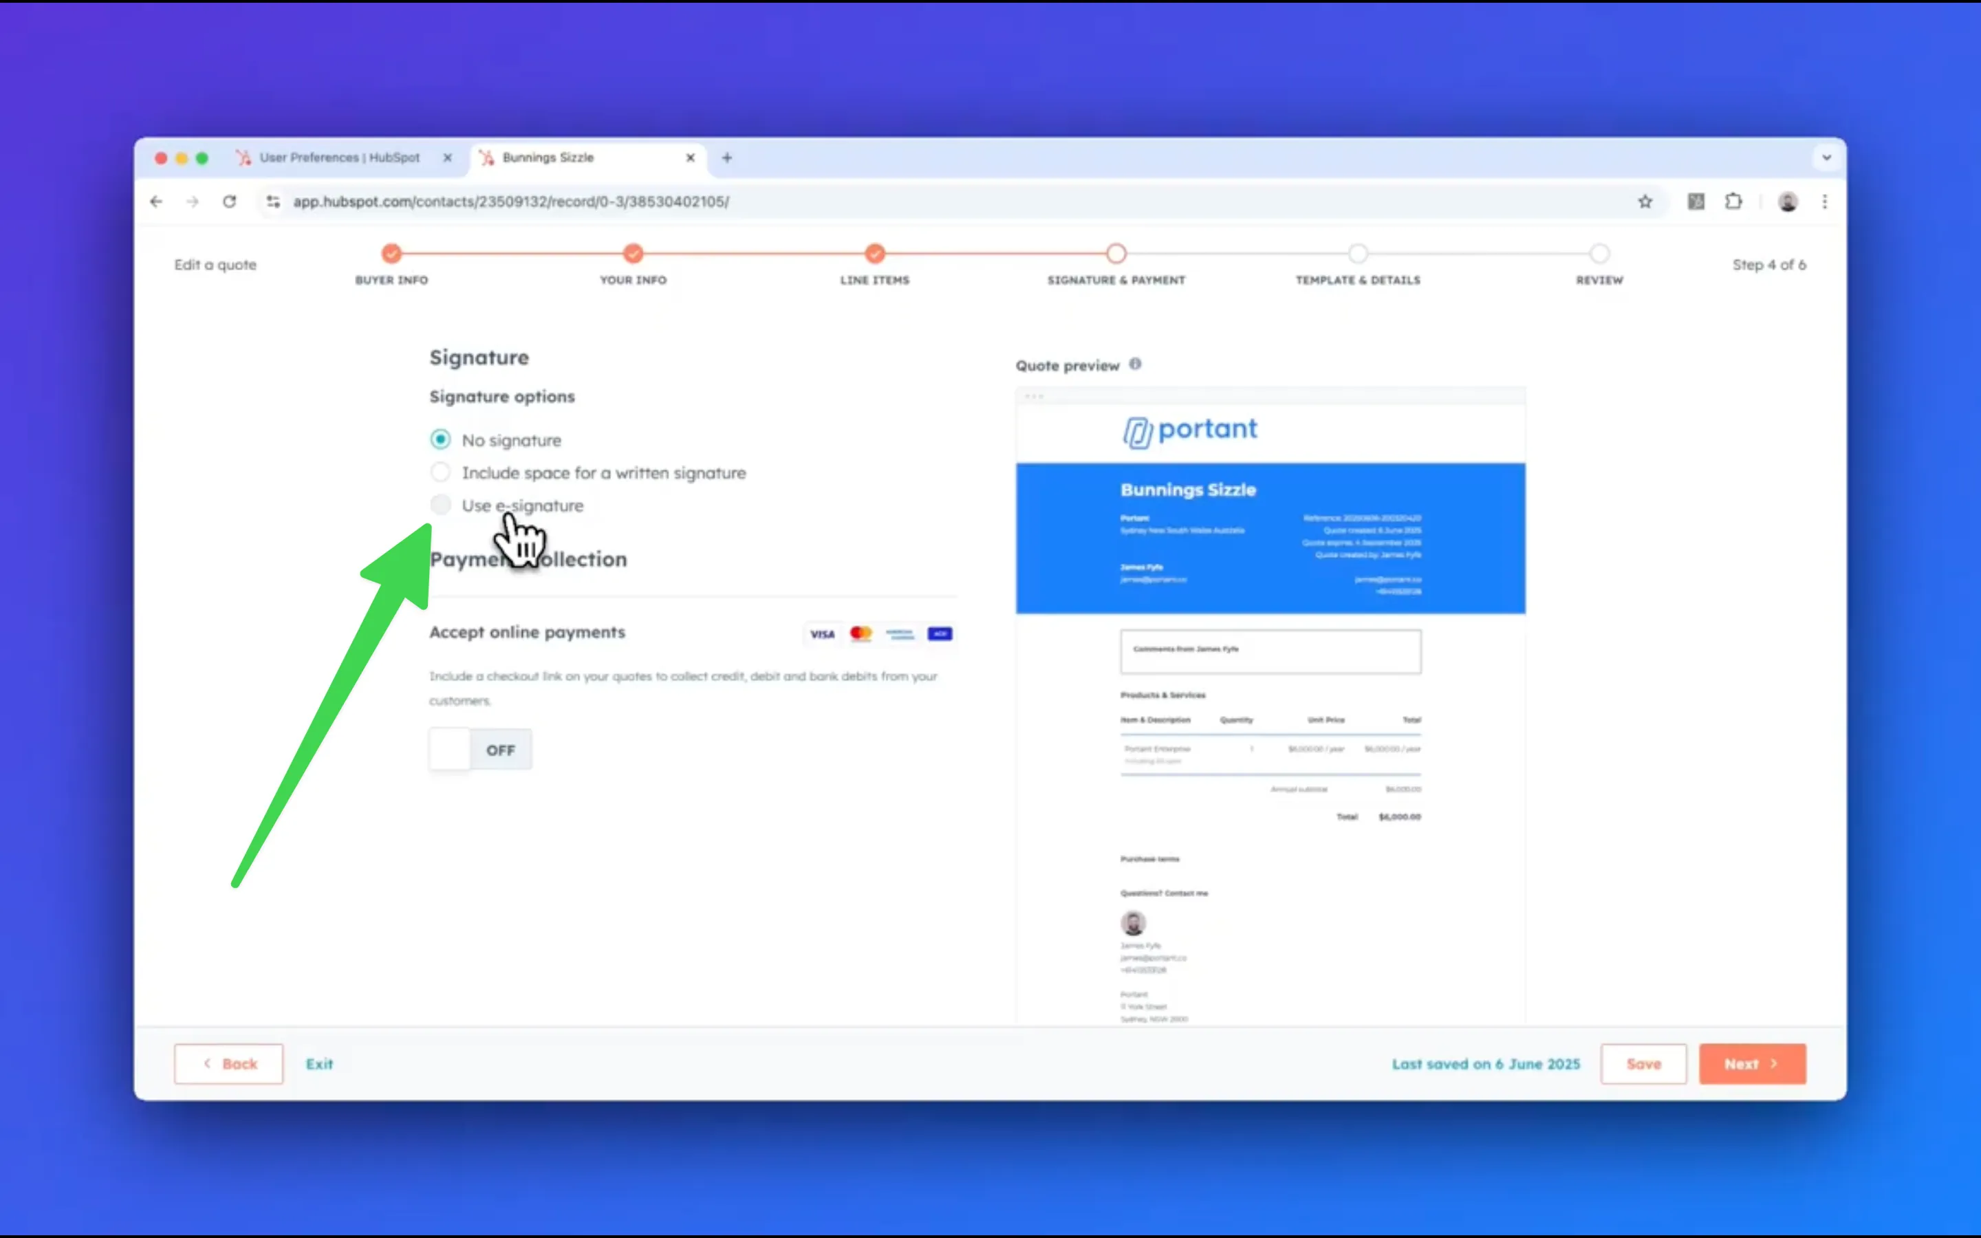Click the Save button
This screenshot has width=1981, height=1238.
pyautogui.click(x=1644, y=1063)
